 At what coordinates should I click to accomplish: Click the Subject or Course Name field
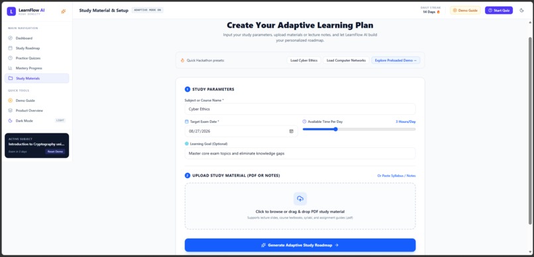300,109
